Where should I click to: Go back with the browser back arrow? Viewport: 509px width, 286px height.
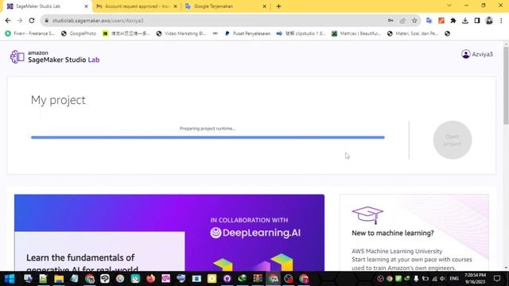(x=8, y=21)
